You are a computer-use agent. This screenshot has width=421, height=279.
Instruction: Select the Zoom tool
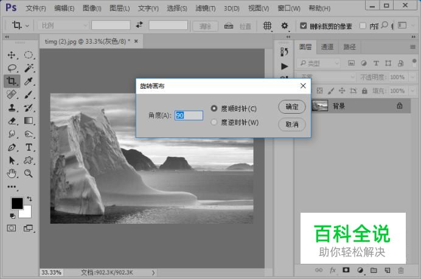pos(29,174)
